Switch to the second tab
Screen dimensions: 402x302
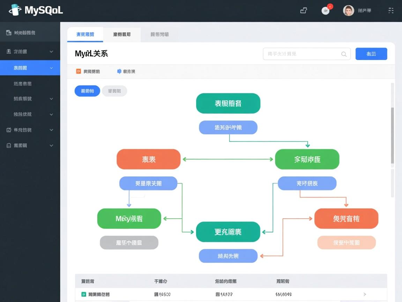pyautogui.click(x=122, y=34)
